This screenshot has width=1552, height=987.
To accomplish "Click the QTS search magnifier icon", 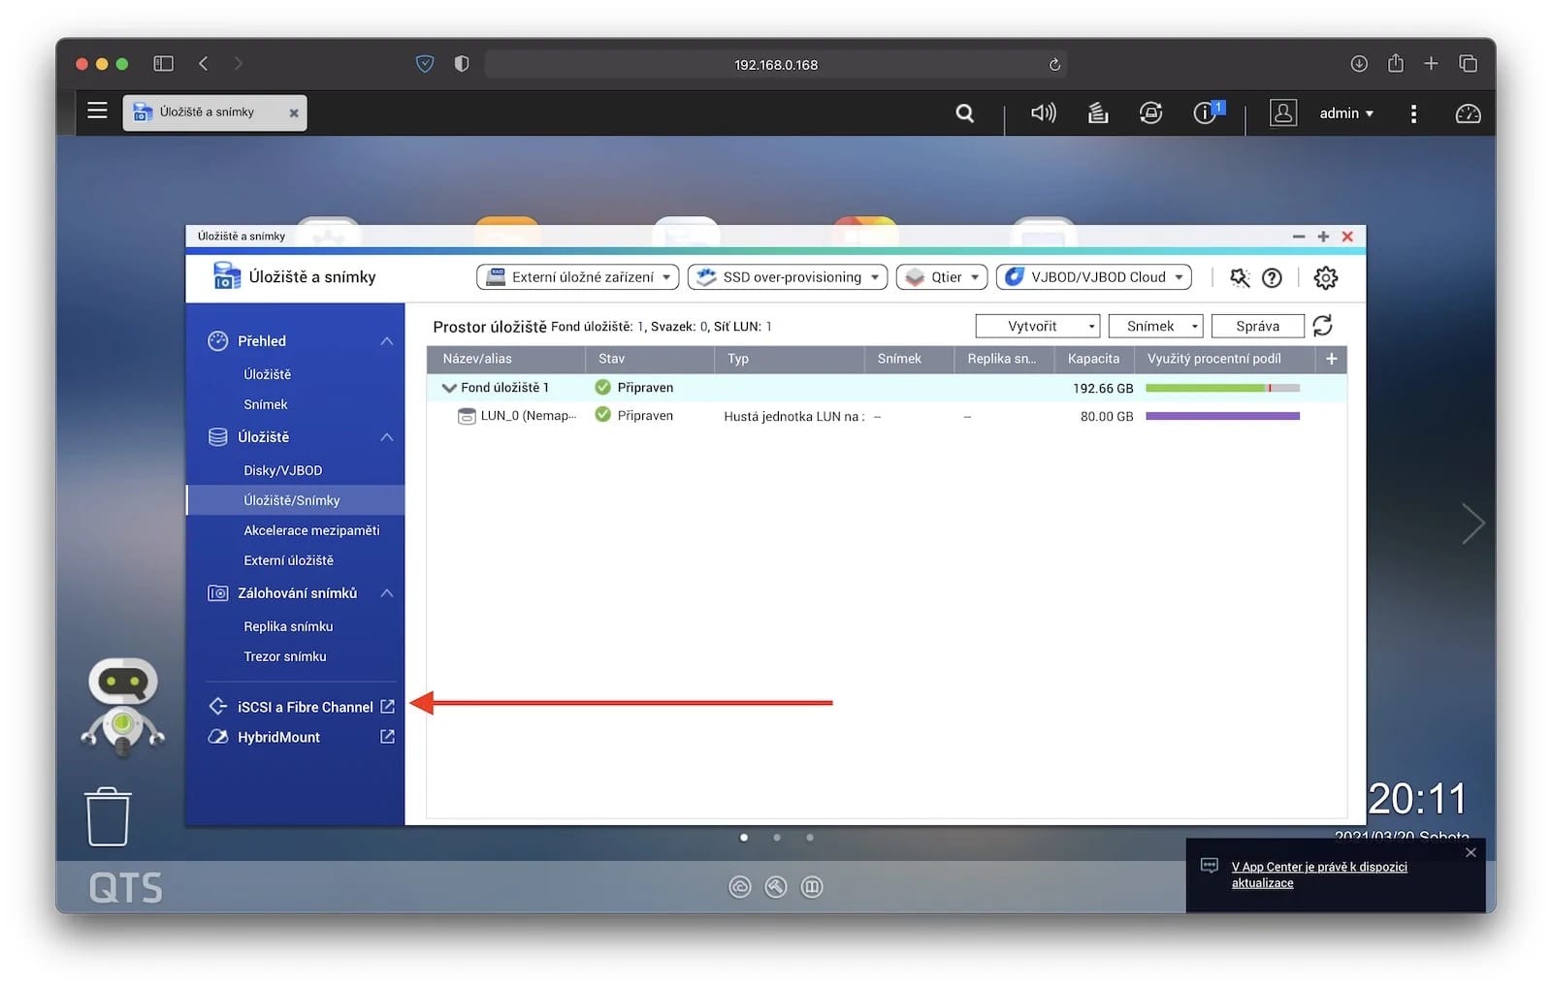I will pos(964,113).
